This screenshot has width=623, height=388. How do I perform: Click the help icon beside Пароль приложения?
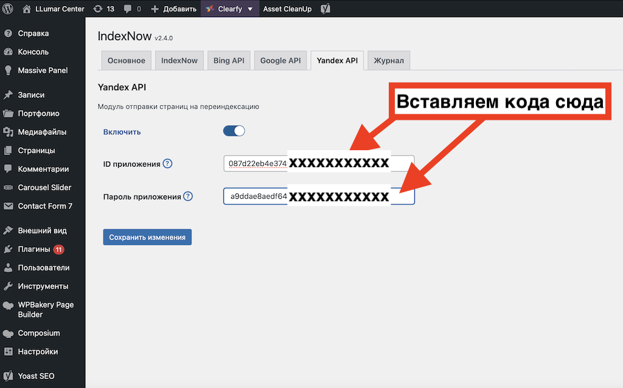click(x=188, y=196)
